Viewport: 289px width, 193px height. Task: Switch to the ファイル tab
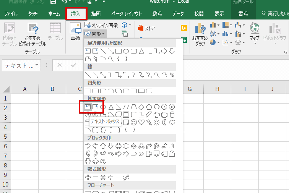(x=11, y=13)
